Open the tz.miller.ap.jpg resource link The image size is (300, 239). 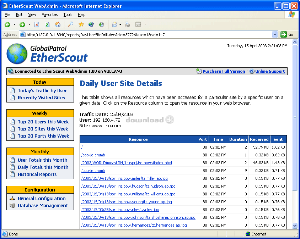(x=124, y=178)
